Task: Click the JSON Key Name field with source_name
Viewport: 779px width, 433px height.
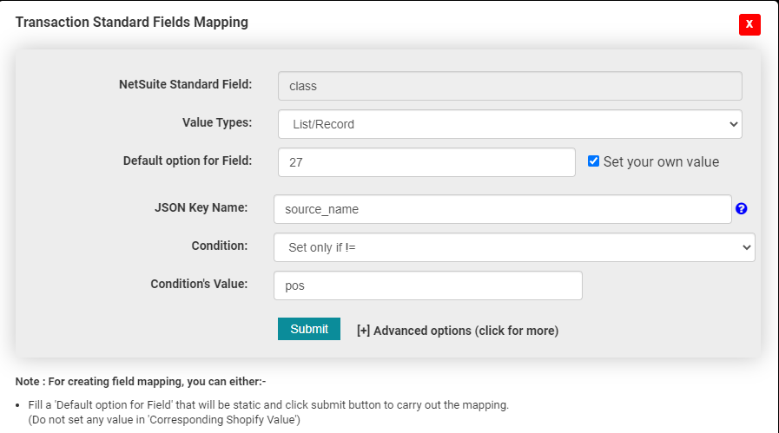Action: 502,209
